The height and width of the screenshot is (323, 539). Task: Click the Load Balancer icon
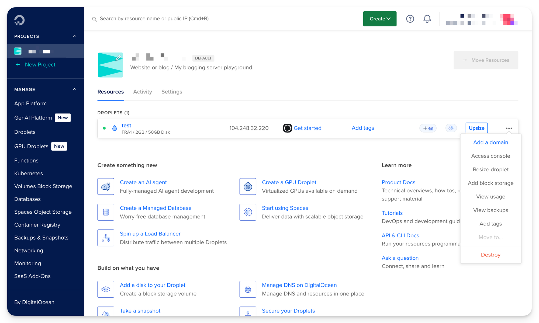(x=106, y=238)
